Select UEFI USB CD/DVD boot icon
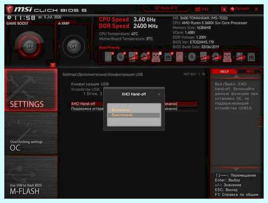 pos(145,57)
